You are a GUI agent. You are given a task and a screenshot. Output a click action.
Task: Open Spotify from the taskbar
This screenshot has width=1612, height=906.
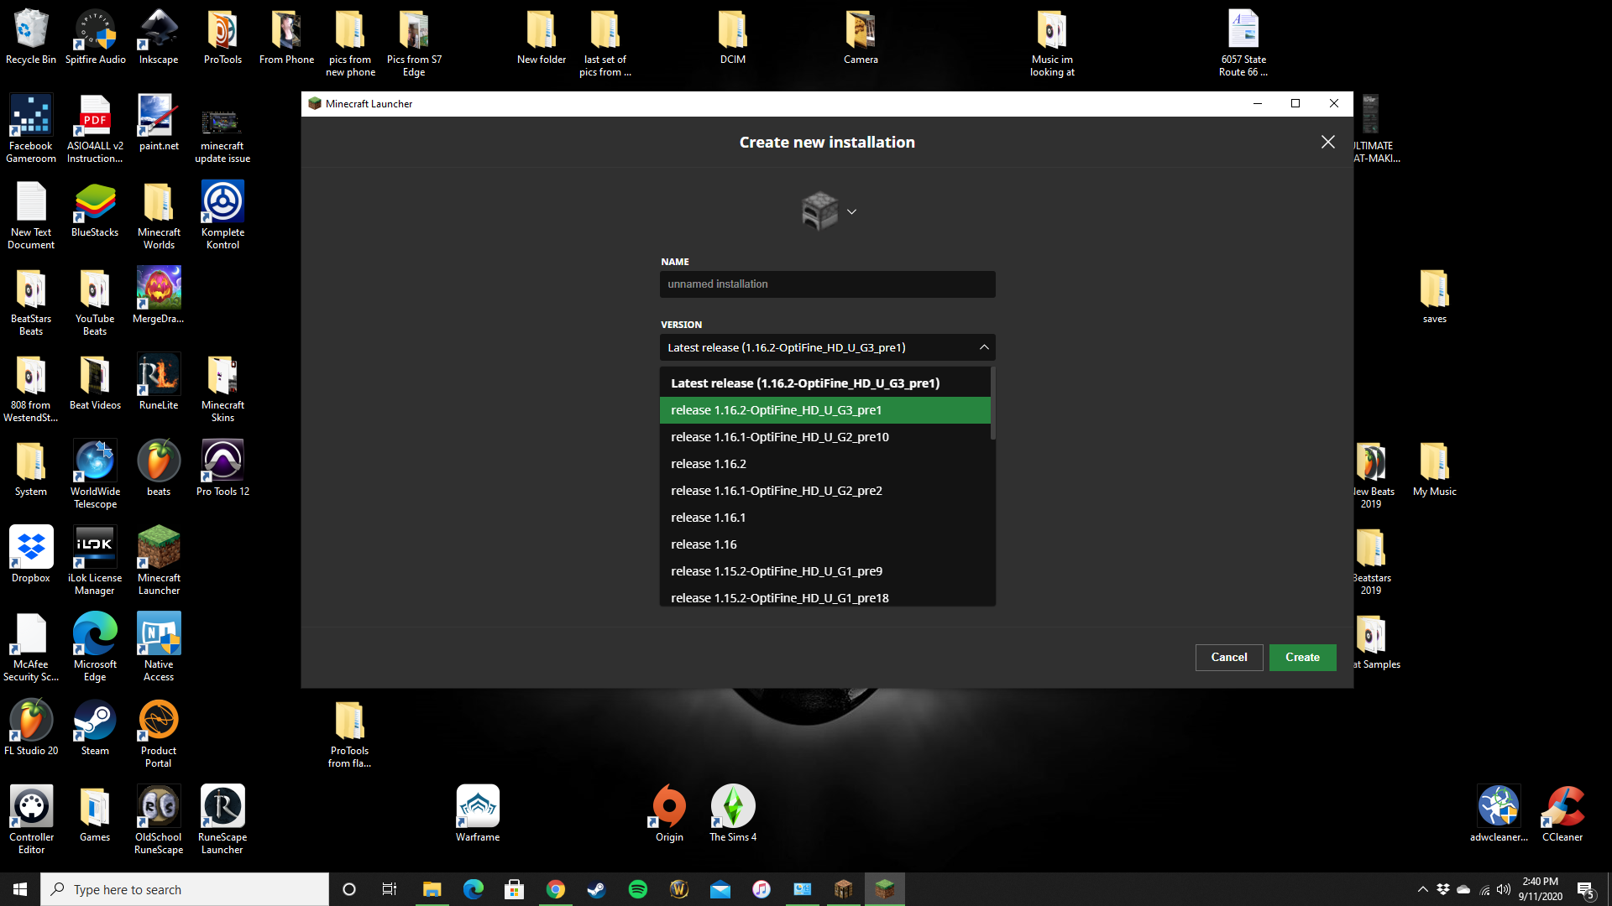[x=638, y=889]
